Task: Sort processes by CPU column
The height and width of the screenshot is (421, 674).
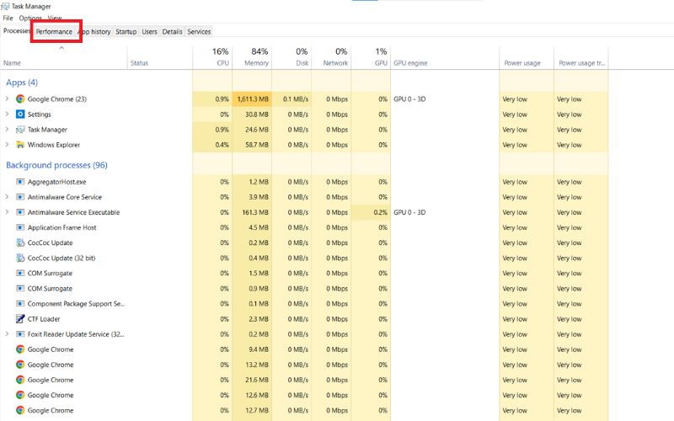Action: (x=212, y=56)
